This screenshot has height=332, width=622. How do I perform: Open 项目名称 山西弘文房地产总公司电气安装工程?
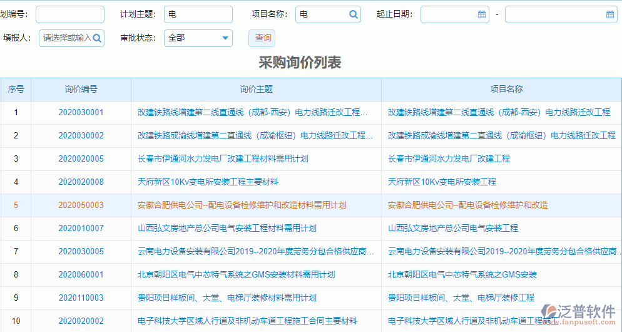(x=453, y=229)
